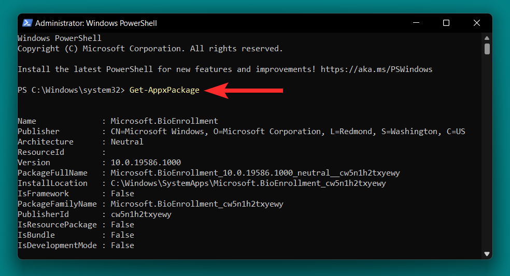Click the 'Administrator: Windows PowerShell' title text
This screenshot has height=276, width=510.
coord(96,23)
